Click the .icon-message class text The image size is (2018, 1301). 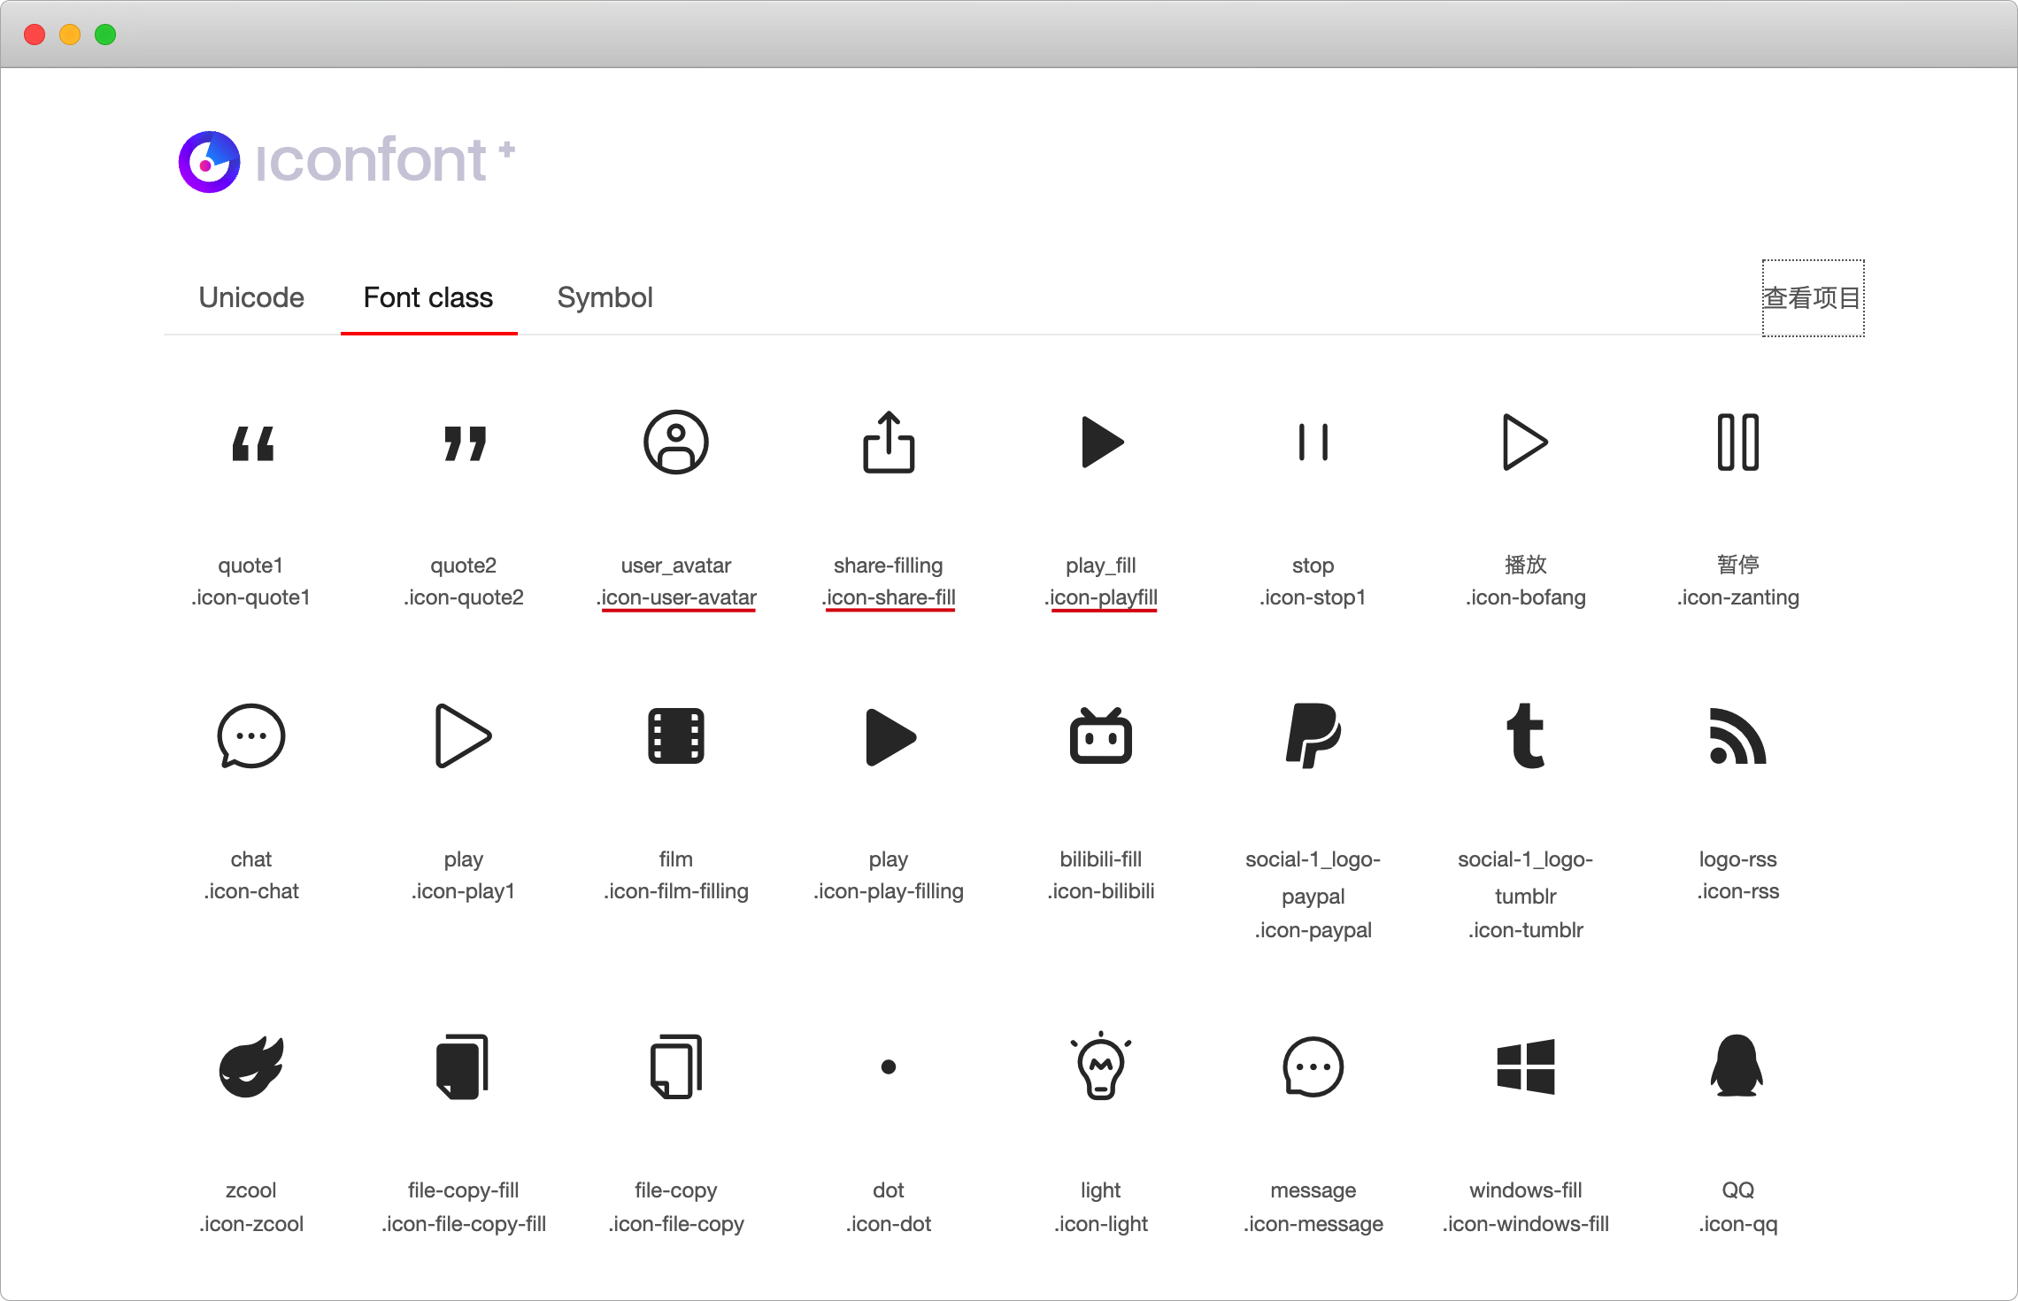(x=1313, y=1224)
